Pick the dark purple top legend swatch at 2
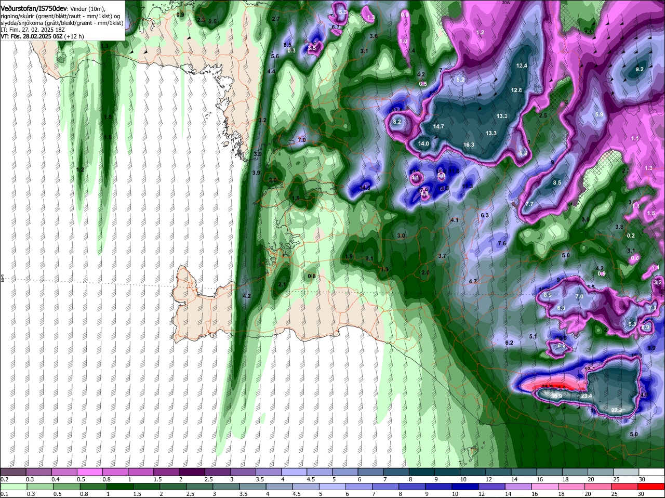This screenshot has height=498, width=665. point(192,472)
